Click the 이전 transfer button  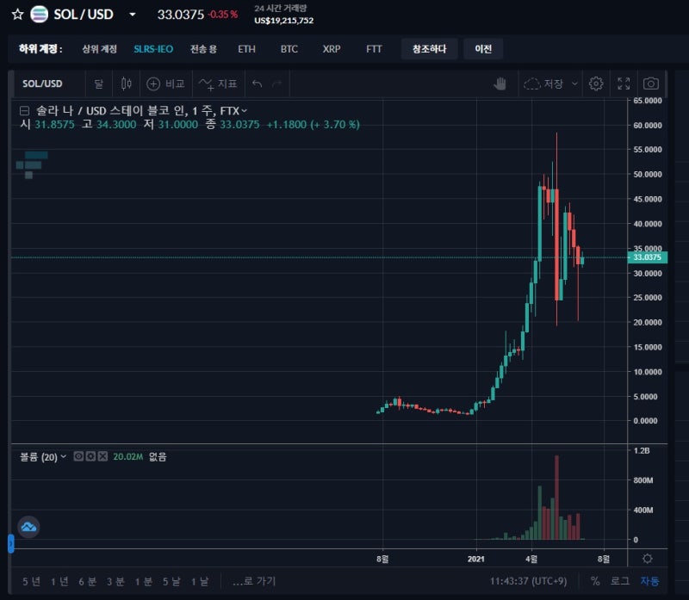pyautogui.click(x=483, y=49)
